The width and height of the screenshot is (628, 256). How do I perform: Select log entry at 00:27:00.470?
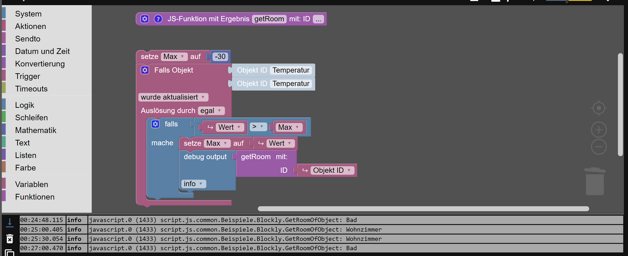coord(321,248)
